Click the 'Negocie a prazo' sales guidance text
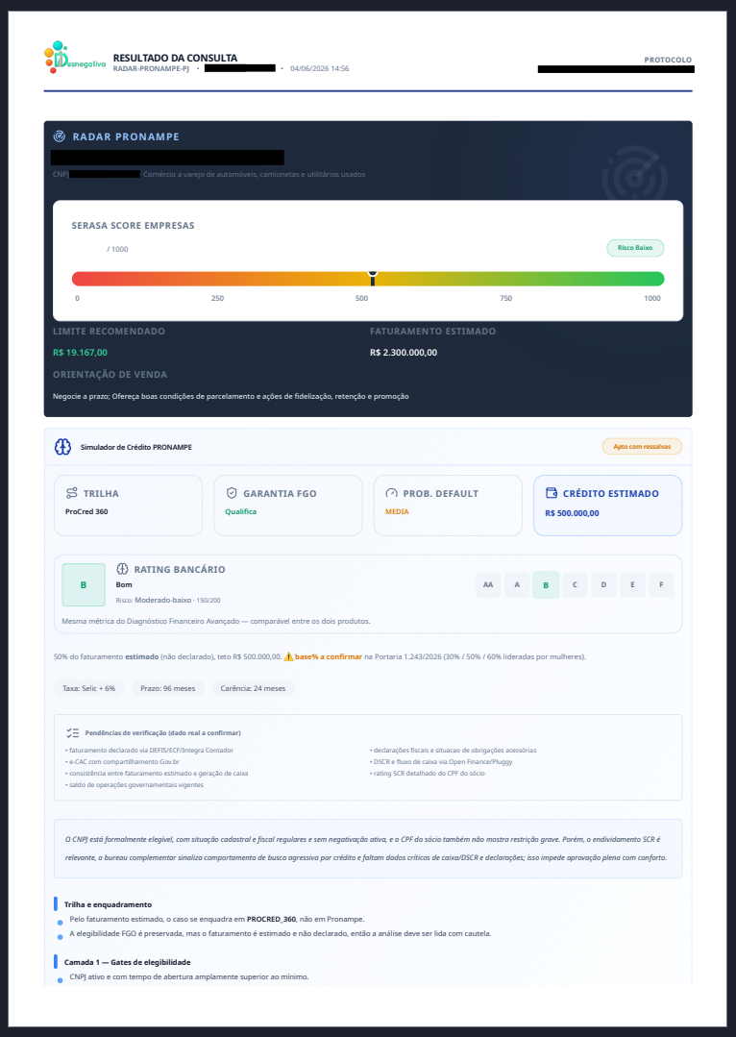Viewport: 736px width, 1037px height. pos(231,397)
